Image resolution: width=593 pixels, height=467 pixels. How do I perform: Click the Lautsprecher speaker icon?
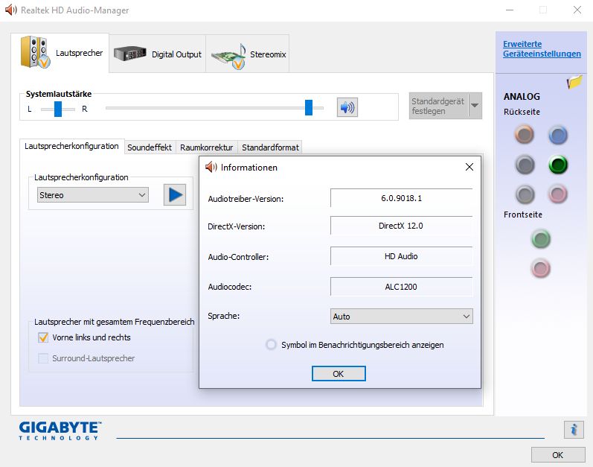35,52
